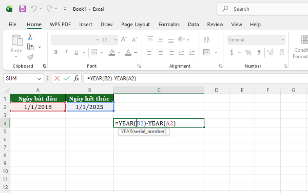Switch to the Insert tab

pos(86,25)
